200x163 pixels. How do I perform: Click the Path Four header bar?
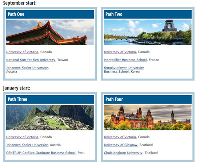coord(148,99)
